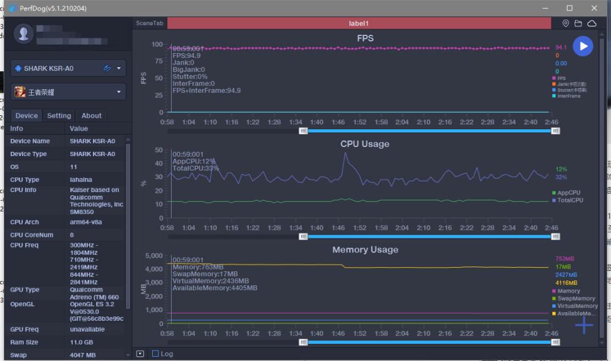
Task: Click the cloud upload icon
Action: click(x=591, y=23)
